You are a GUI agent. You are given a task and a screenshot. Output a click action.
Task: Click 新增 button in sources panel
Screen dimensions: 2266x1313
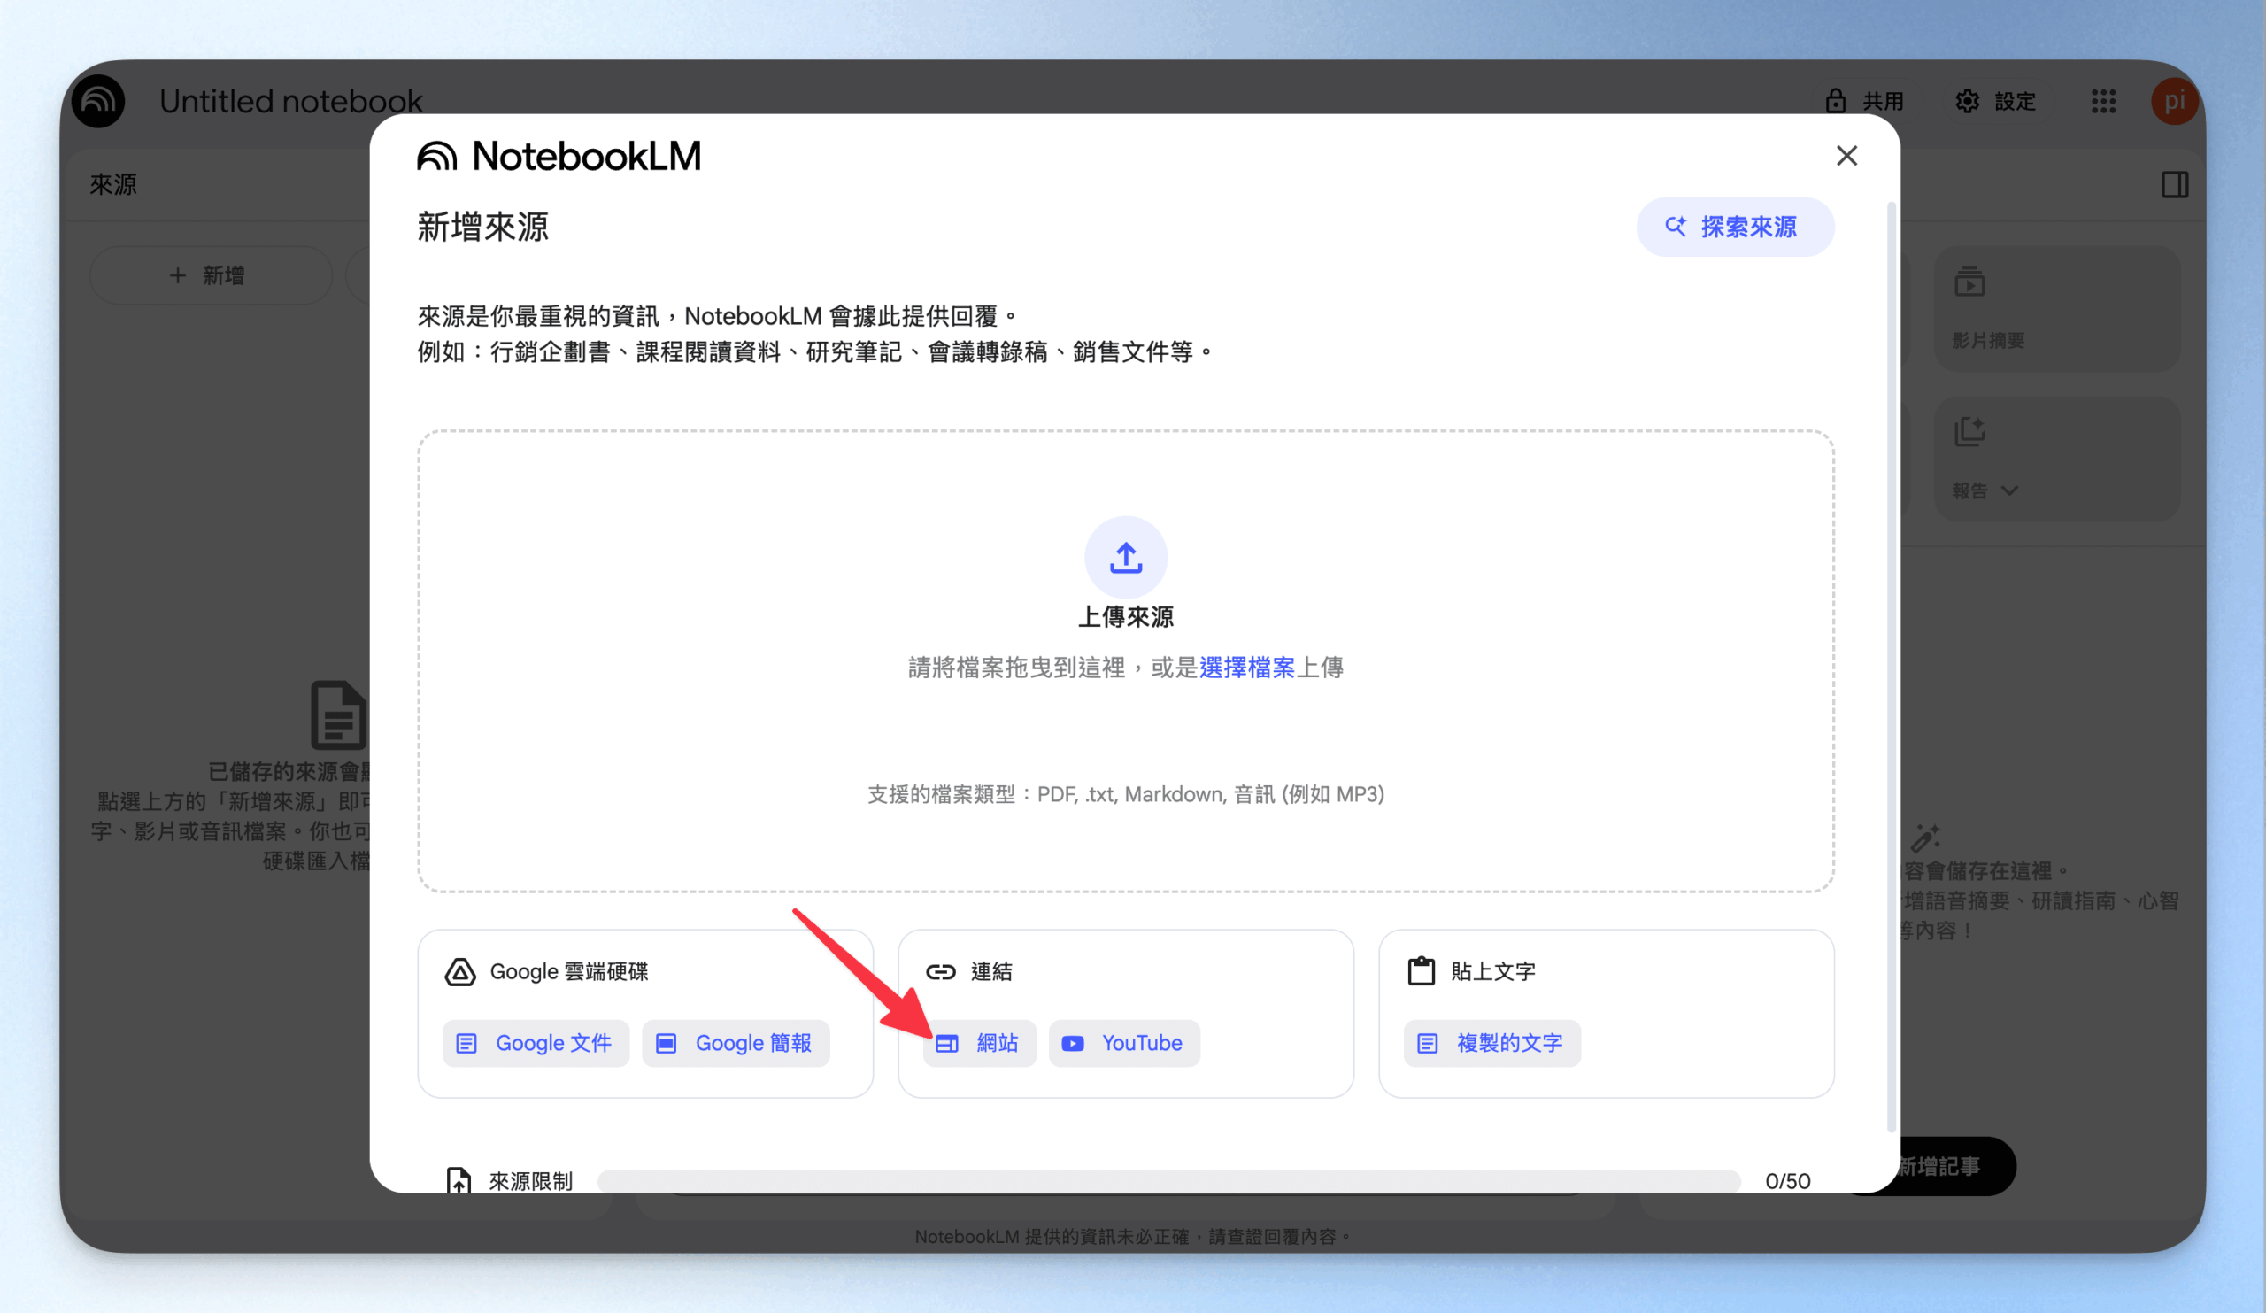tap(211, 275)
